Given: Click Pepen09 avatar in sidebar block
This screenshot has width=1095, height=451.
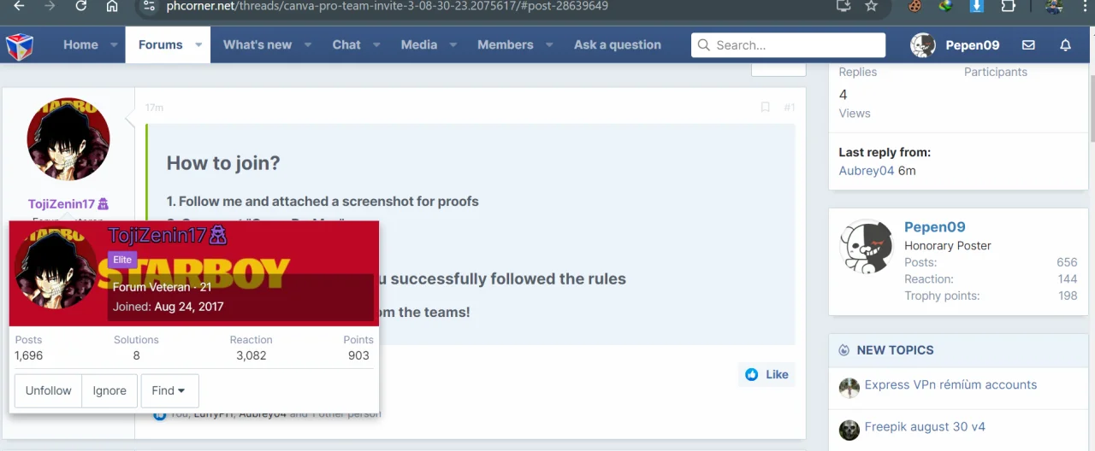Looking at the screenshot, I should (867, 247).
